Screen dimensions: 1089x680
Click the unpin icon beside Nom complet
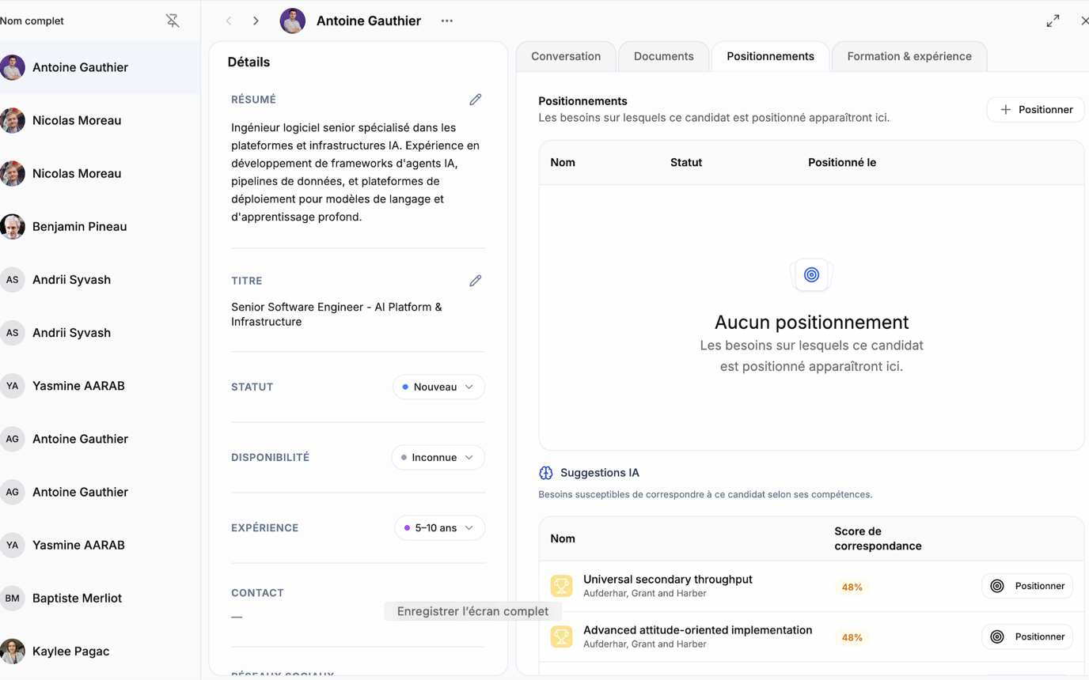click(173, 21)
